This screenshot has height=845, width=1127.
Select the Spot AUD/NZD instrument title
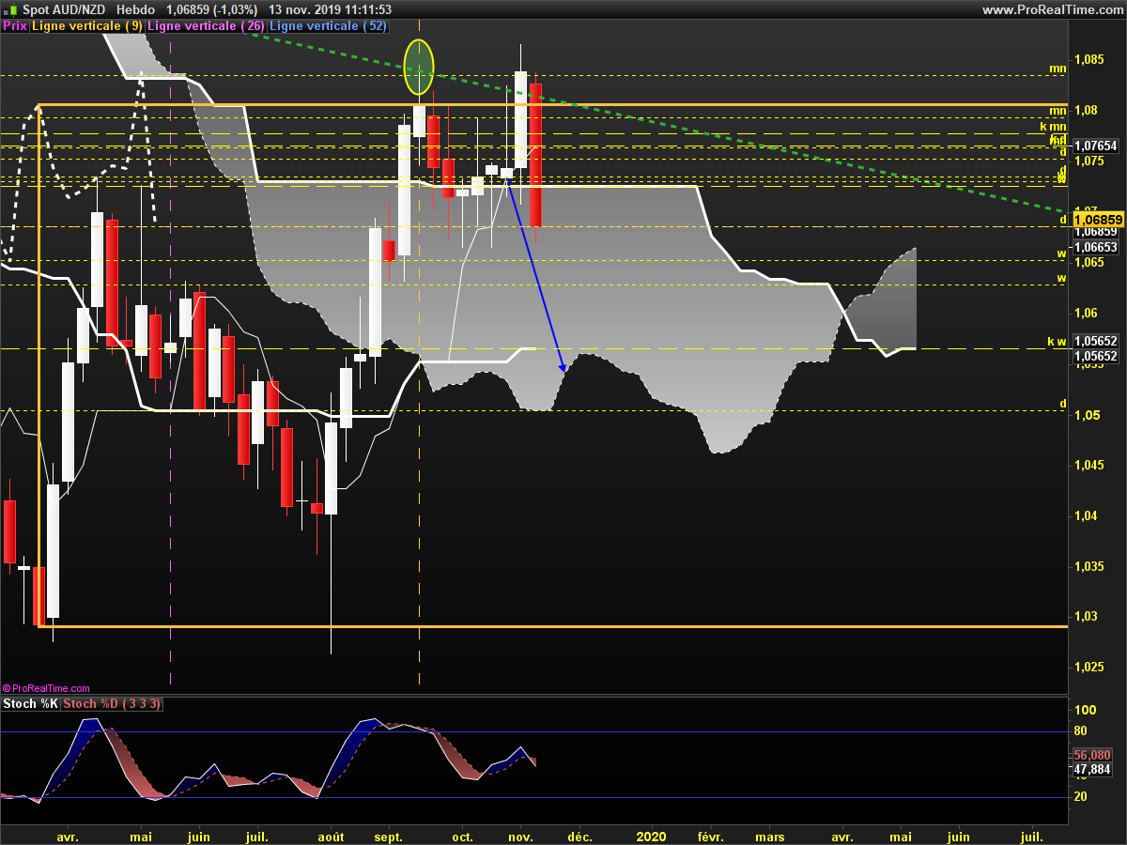click(x=63, y=9)
